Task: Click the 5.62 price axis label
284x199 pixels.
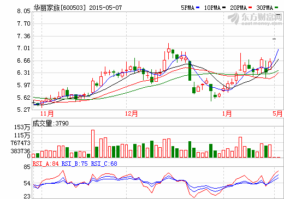Action: coord(23,98)
